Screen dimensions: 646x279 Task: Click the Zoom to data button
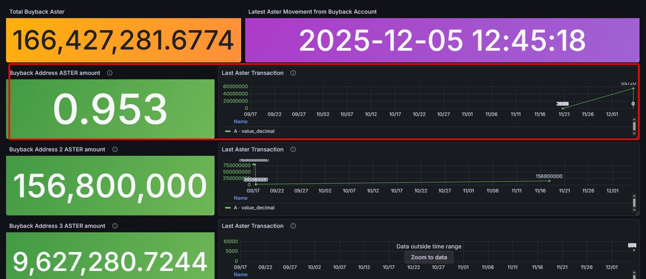point(429,257)
